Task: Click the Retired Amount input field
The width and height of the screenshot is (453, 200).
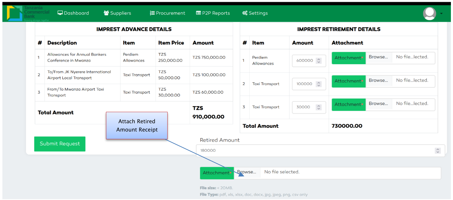Action: click(316, 151)
